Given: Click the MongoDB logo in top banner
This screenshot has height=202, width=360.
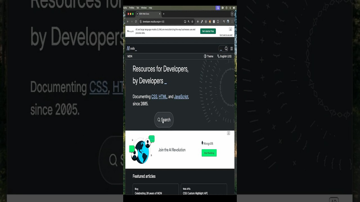Looking at the screenshot, I should (x=131, y=31).
